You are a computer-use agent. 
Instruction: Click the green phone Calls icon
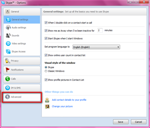click(8, 79)
